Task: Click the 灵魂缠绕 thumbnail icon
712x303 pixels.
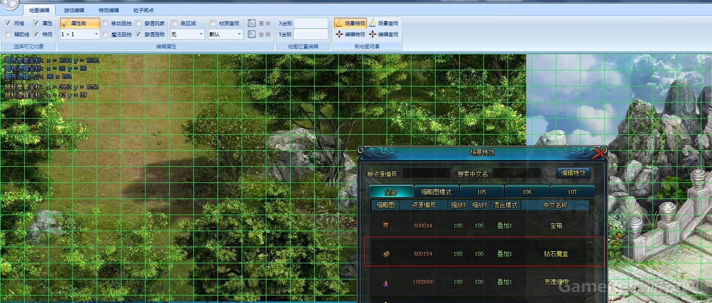Action: [386, 282]
